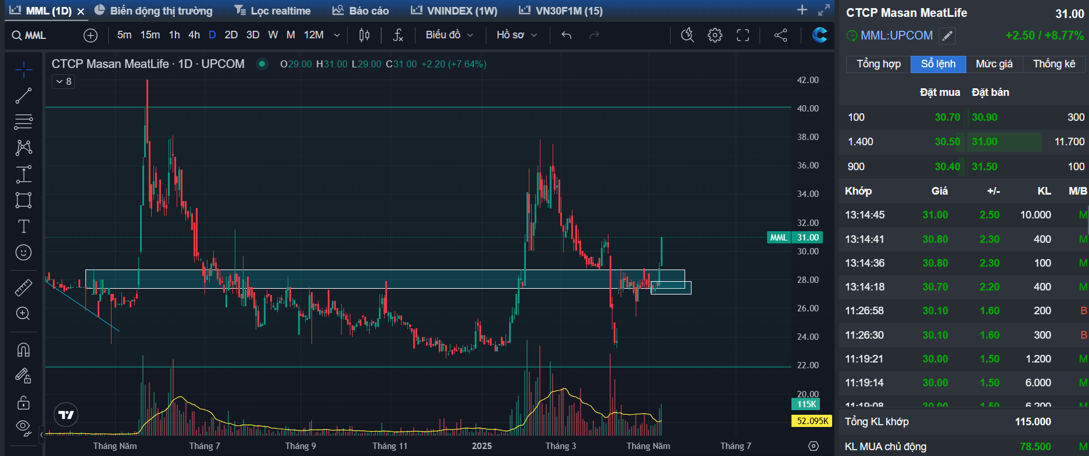Select the 4h interval
The image size is (1089, 456).
(x=194, y=35)
